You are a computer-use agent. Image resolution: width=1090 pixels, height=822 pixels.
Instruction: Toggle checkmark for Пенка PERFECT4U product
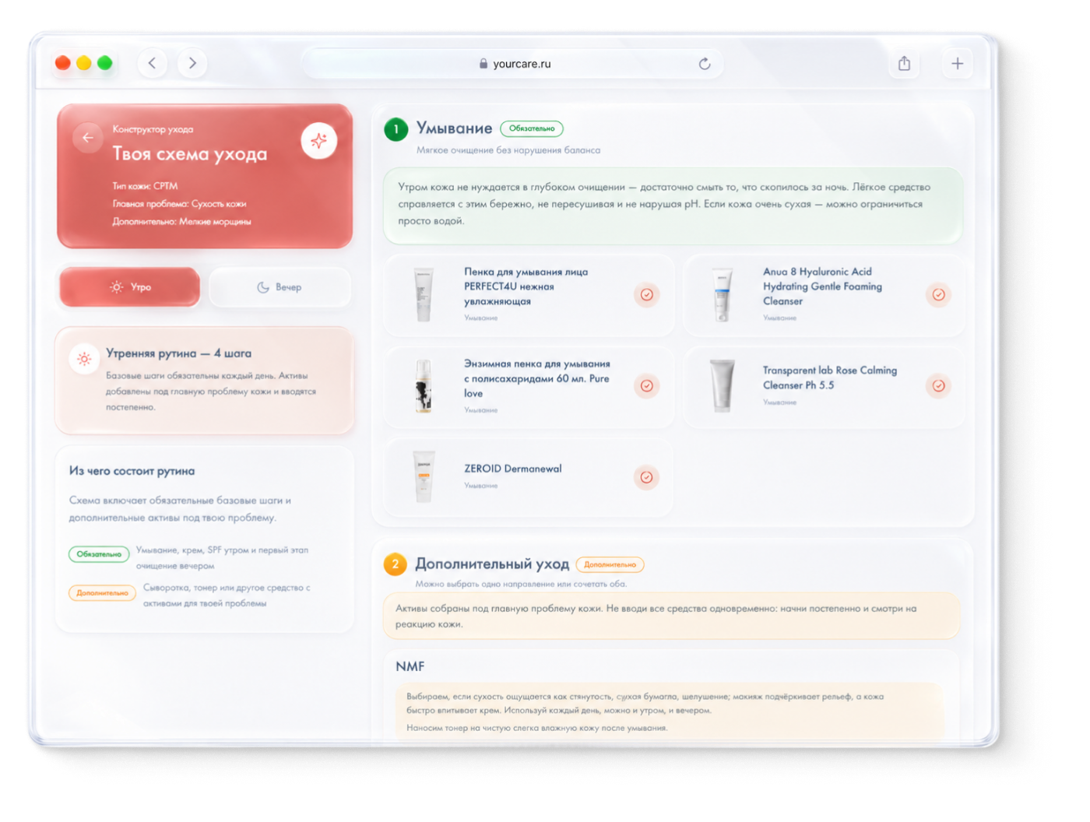(x=646, y=294)
